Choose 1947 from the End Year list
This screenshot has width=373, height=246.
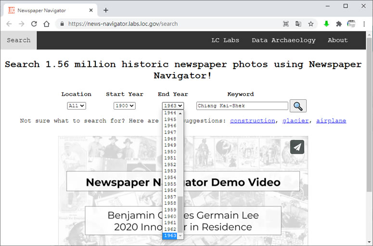point(170,132)
